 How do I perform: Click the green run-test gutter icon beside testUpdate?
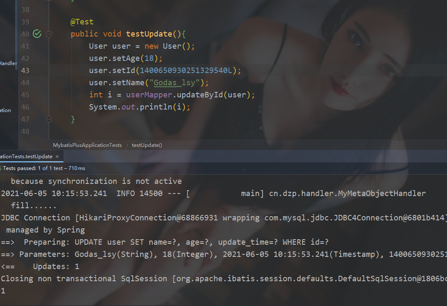tap(37, 34)
